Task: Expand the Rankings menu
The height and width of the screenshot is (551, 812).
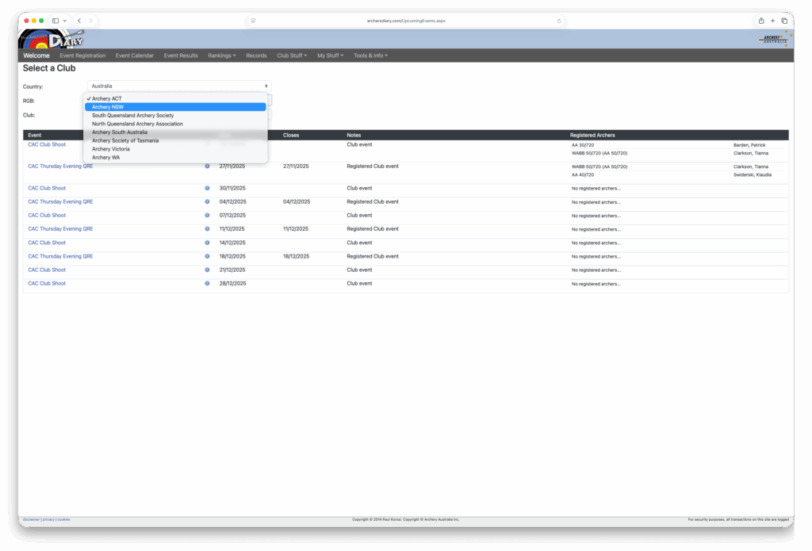Action: click(x=221, y=55)
